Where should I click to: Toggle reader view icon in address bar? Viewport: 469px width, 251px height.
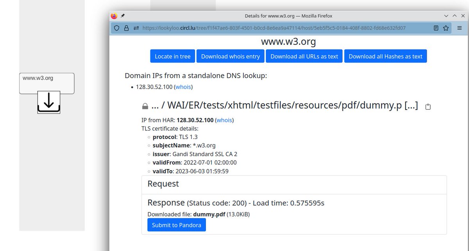point(436,28)
